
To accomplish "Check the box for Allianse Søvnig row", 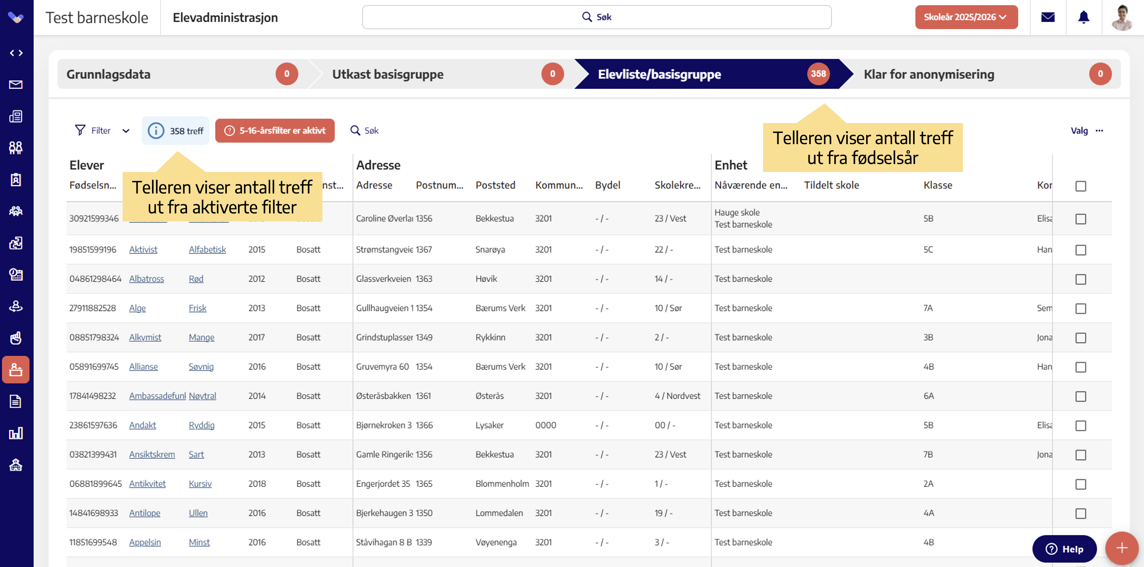I will point(1080,368).
